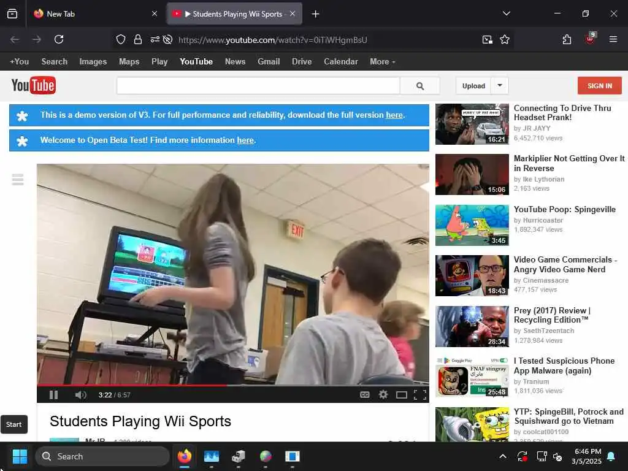Screen dimensions: 628x471
Task: Click the uBlock Origin extension icon
Action: [590, 39]
